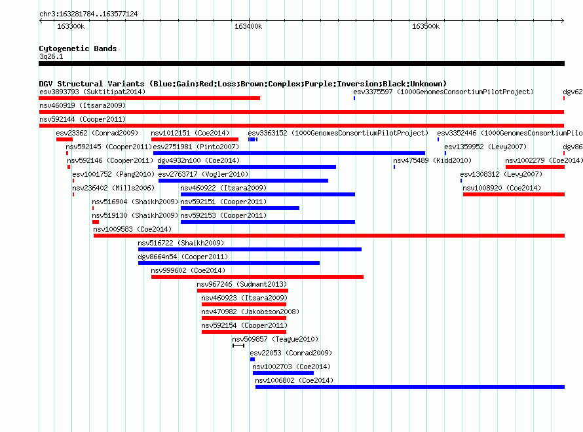Screen dimensions: 583x432
Task: Click nsv475489 (Kidd2010) label
Action: point(432,160)
